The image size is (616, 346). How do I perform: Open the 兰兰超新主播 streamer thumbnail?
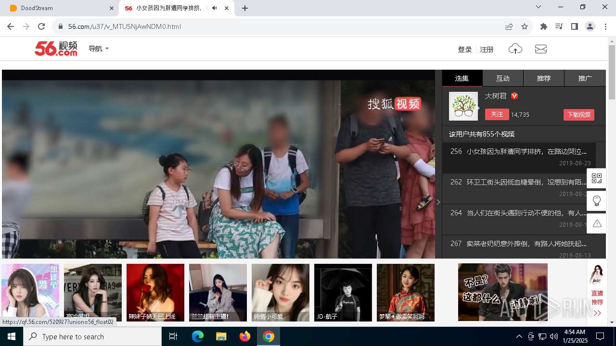click(x=218, y=292)
